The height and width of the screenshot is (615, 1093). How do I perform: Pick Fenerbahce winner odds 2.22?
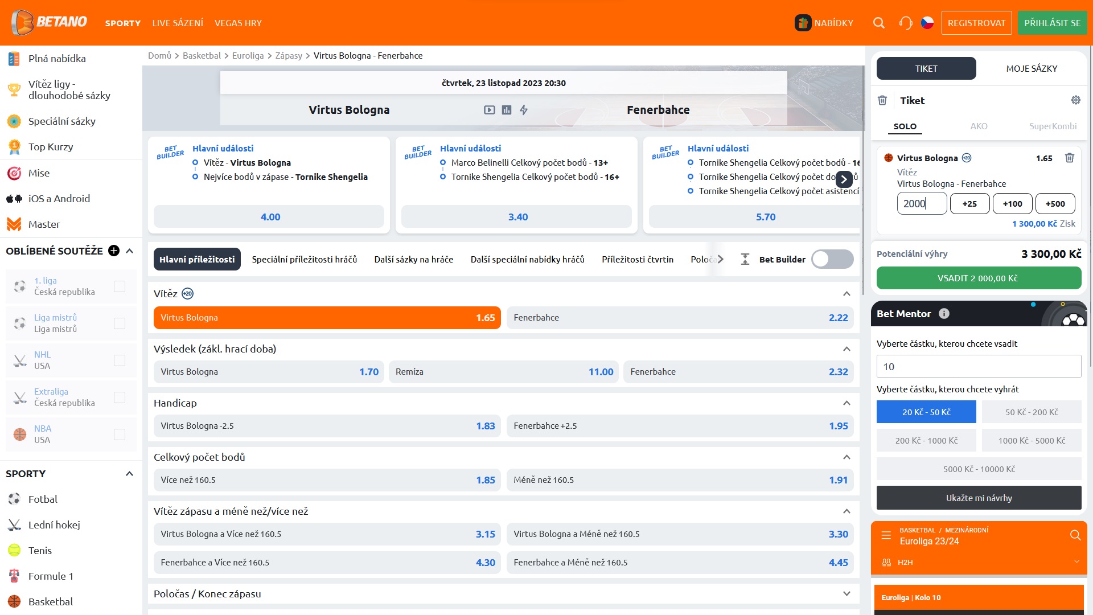click(x=680, y=317)
